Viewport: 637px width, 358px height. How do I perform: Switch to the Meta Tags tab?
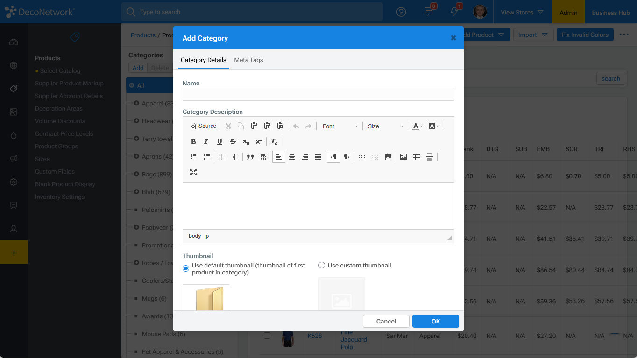pos(248,60)
